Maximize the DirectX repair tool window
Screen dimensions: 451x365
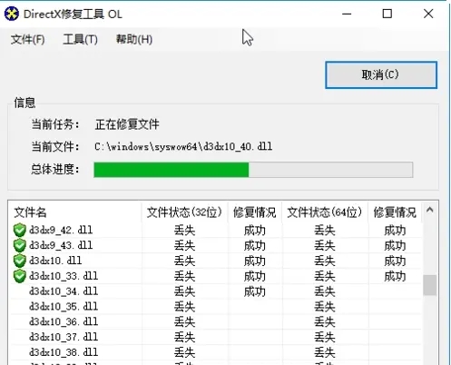coord(387,14)
